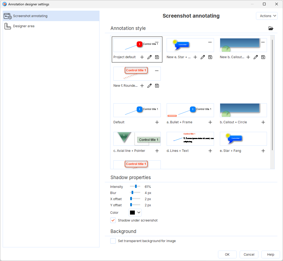Viewport: 283px width, 261px height.
Task: Remove the New e. Star style using minus icon
Action: pos(210,42)
